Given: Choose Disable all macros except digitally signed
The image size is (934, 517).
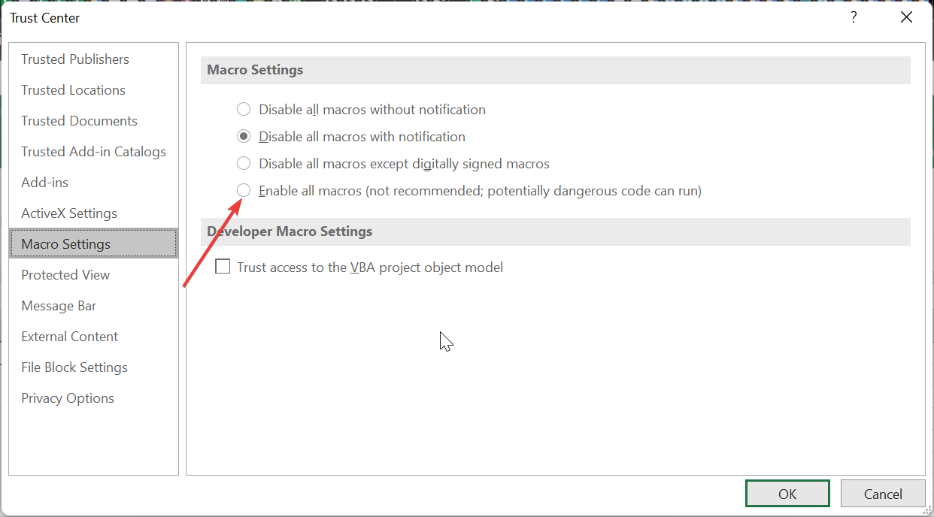Looking at the screenshot, I should (244, 164).
